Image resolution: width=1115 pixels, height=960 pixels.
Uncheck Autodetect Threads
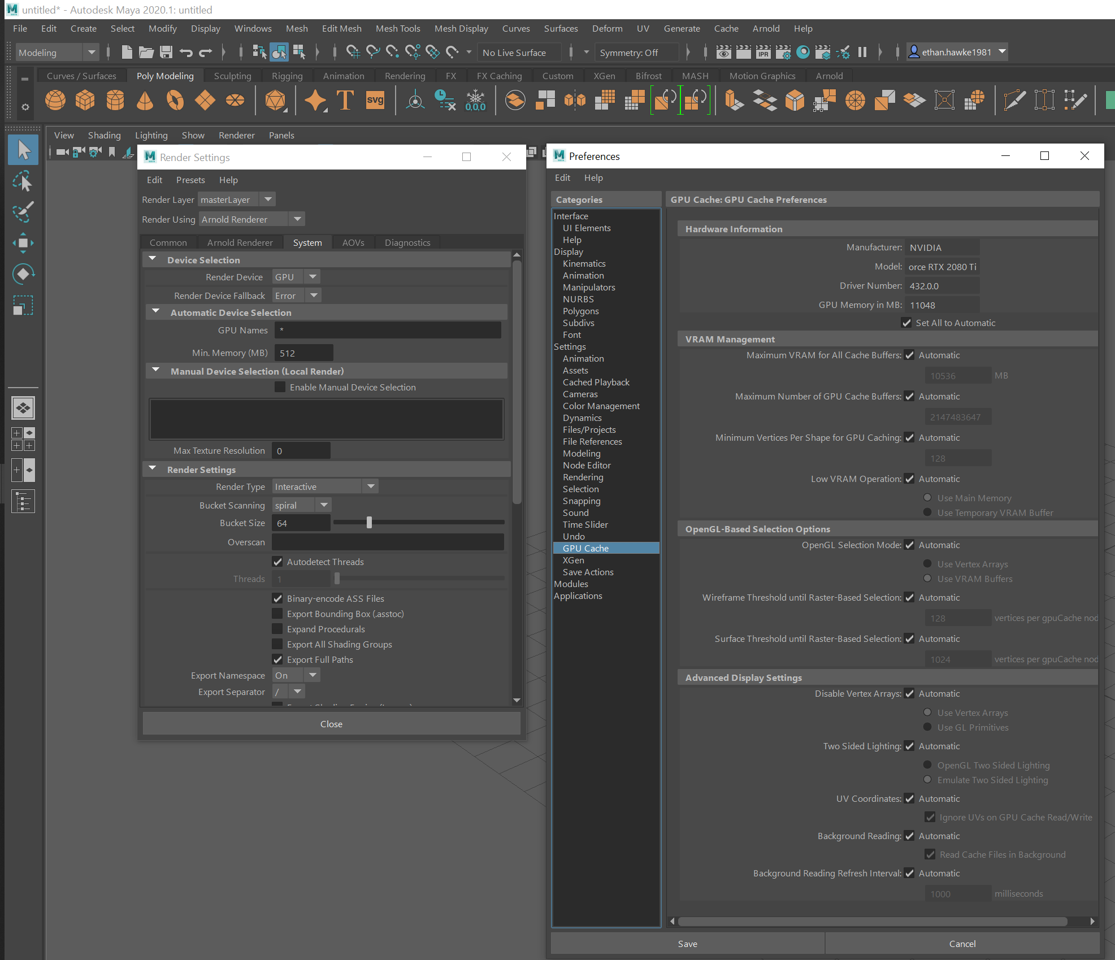(277, 562)
